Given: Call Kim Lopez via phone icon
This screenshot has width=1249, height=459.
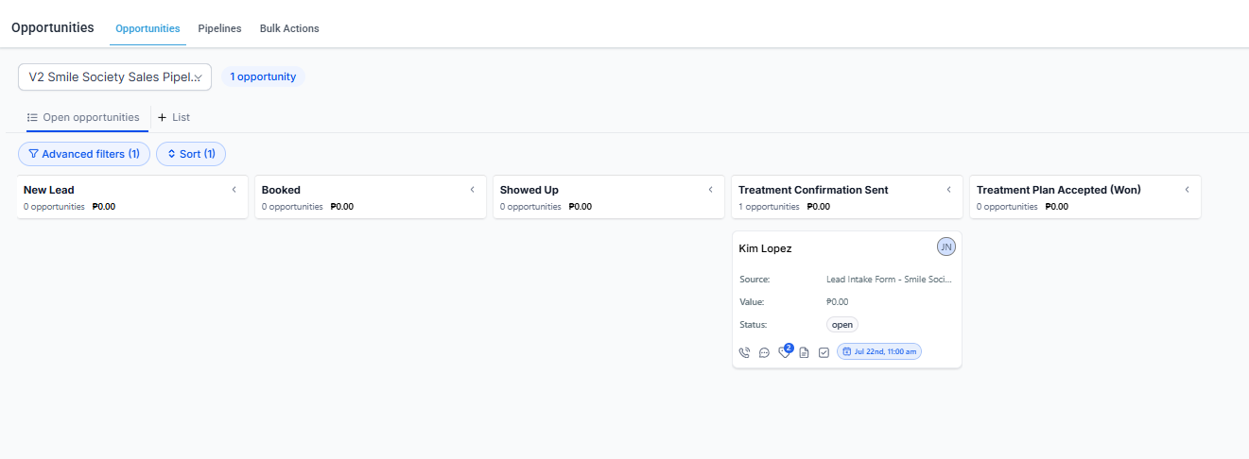Looking at the screenshot, I should point(744,352).
